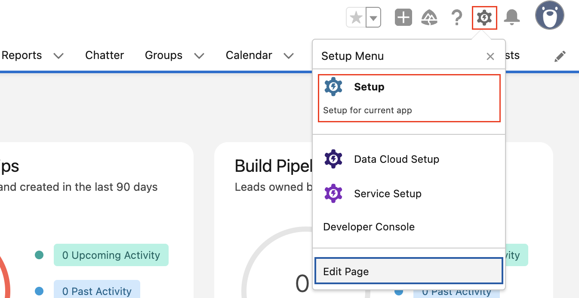Open Data Cloud Setup menu item
The image size is (579, 298).
pyautogui.click(x=409, y=159)
